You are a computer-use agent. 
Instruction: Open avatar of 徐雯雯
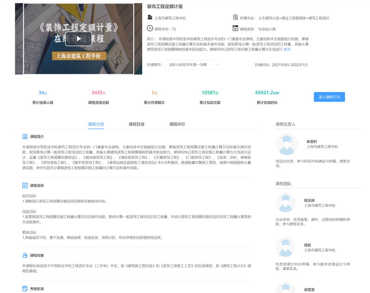tap(285, 288)
